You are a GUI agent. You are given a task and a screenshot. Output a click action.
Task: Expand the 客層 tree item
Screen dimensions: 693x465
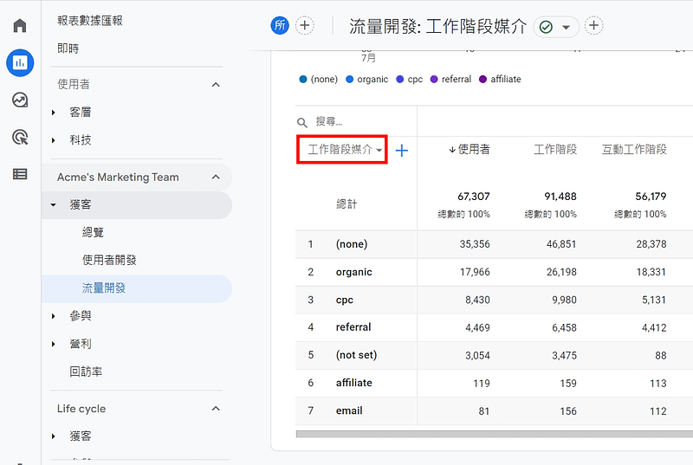[53, 113]
